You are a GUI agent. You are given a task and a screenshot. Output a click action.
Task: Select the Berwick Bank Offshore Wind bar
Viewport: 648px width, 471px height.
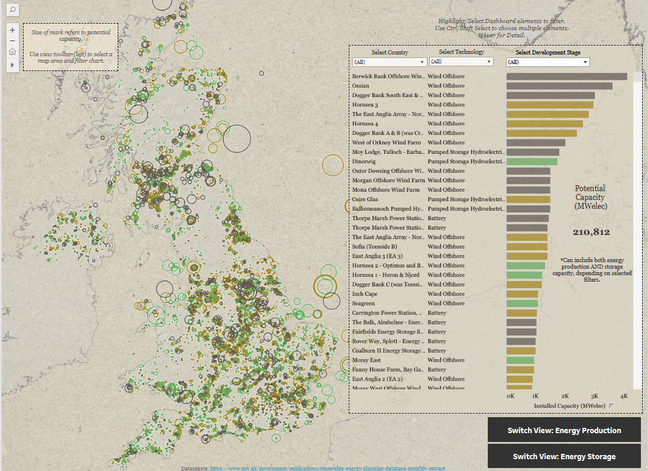tap(566, 76)
